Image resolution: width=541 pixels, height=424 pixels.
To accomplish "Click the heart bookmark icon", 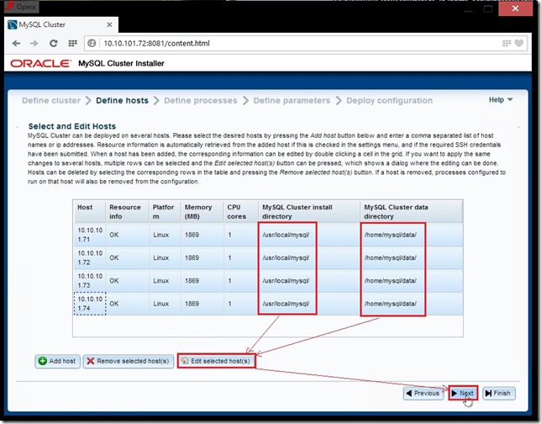I will click(519, 43).
